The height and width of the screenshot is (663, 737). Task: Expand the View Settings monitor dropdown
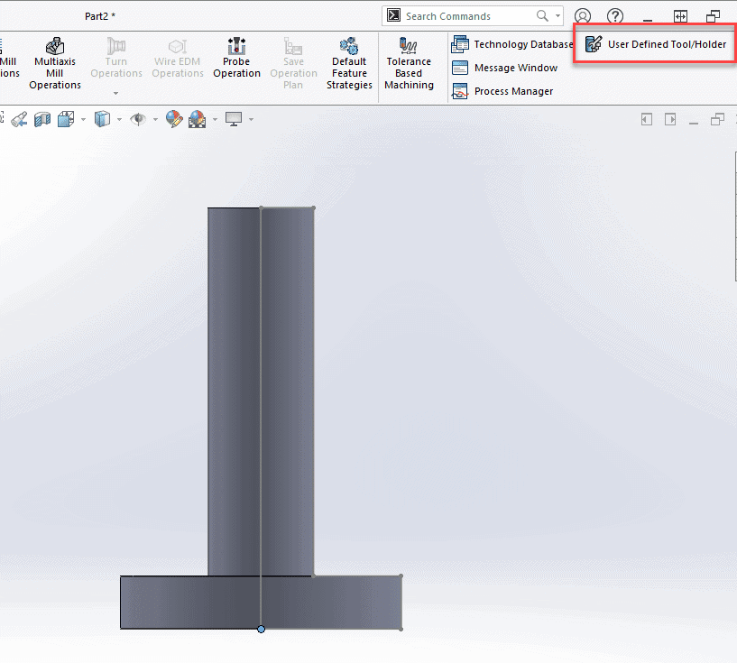251,119
